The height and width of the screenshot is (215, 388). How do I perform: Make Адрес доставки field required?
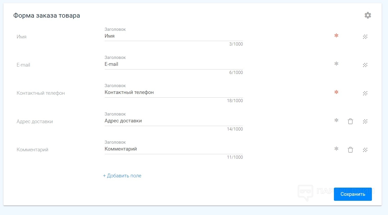click(336, 120)
